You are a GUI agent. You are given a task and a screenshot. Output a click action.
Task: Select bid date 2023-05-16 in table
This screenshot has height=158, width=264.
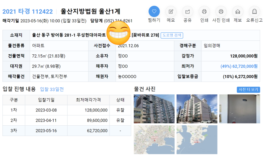coord(46,131)
